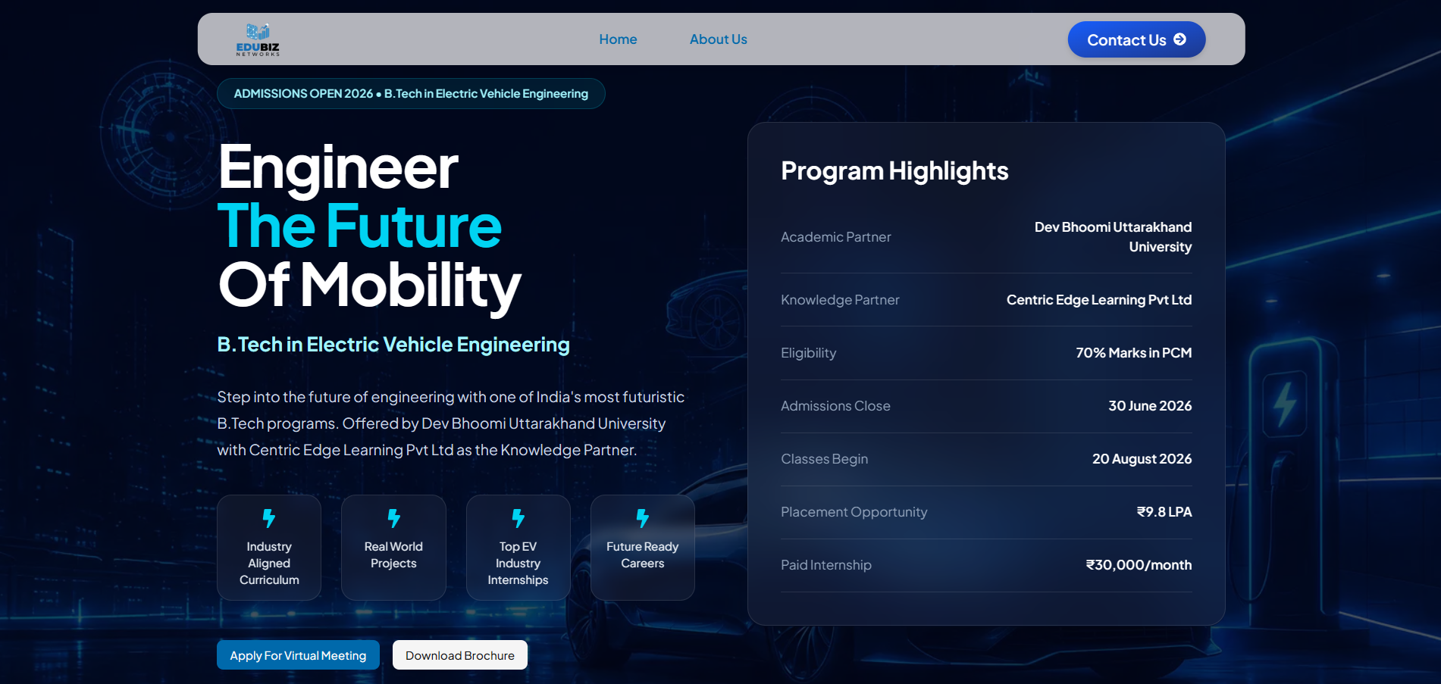Open the About Us menu item
This screenshot has width=1441, height=684.
[718, 39]
